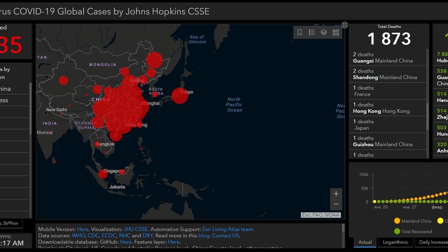Open the Esri Living Atlas team link

[228, 229]
